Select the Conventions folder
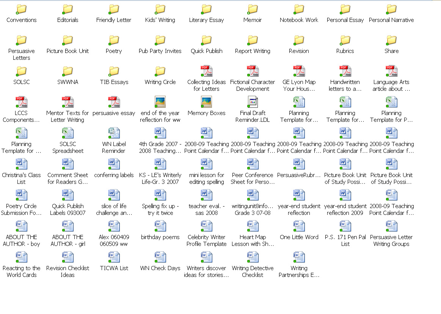 pos(22,9)
